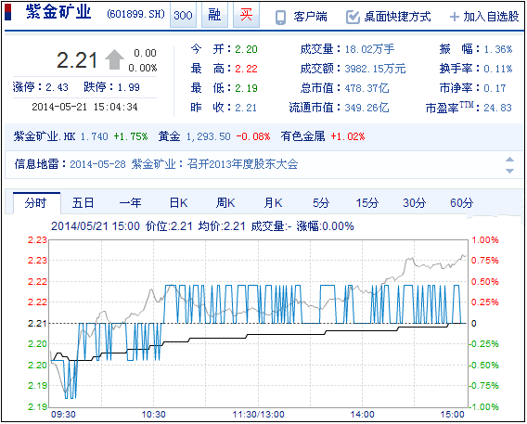Select the 分时 intraday tab
This screenshot has height=424, width=527.
[x=36, y=203]
